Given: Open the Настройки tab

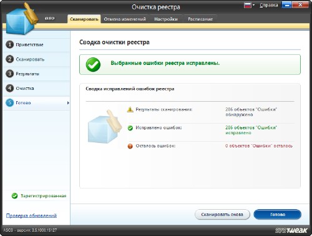Looking at the screenshot, I should [166, 19].
